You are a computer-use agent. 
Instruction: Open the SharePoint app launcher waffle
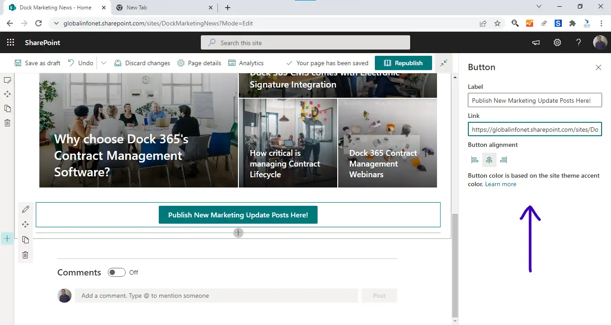[x=11, y=42]
